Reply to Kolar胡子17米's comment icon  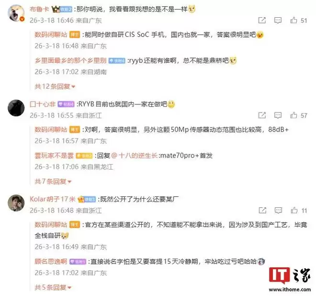[x=278, y=211]
